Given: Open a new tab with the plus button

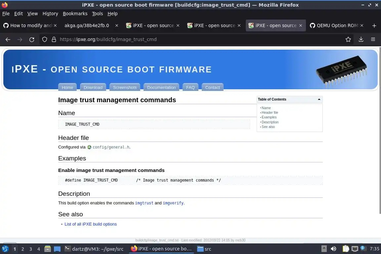Looking at the screenshot, I should pyautogui.click(x=374, y=25).
